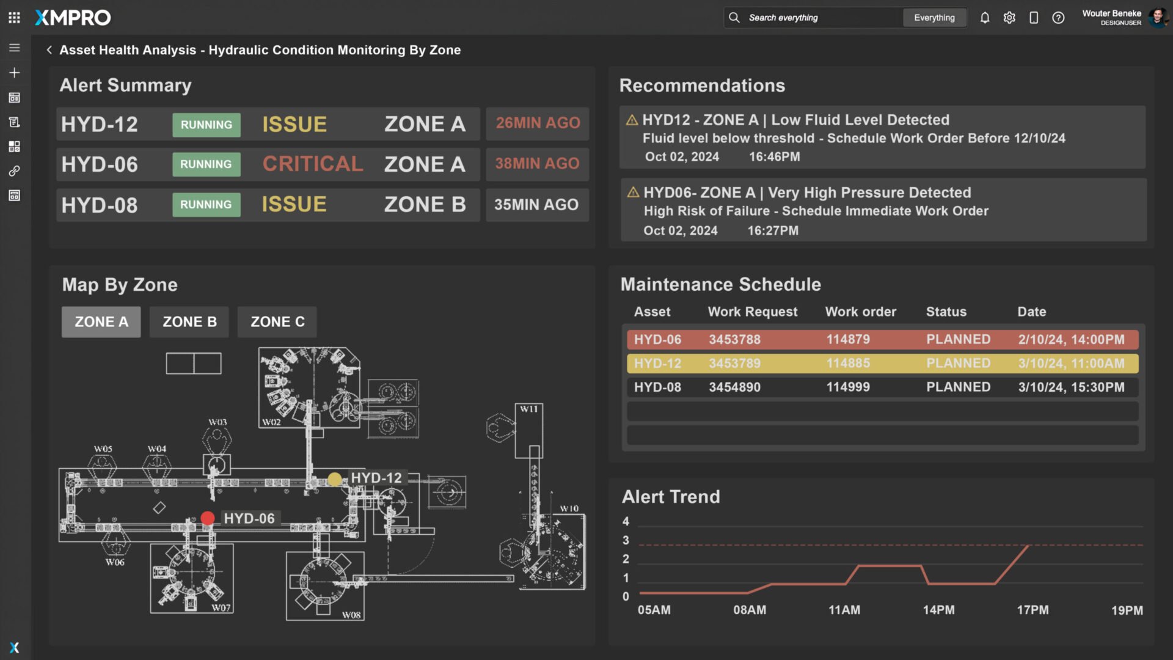Select the HYD-12 yellow maintenance row
Screen dimensions: 1173x660
882,364
